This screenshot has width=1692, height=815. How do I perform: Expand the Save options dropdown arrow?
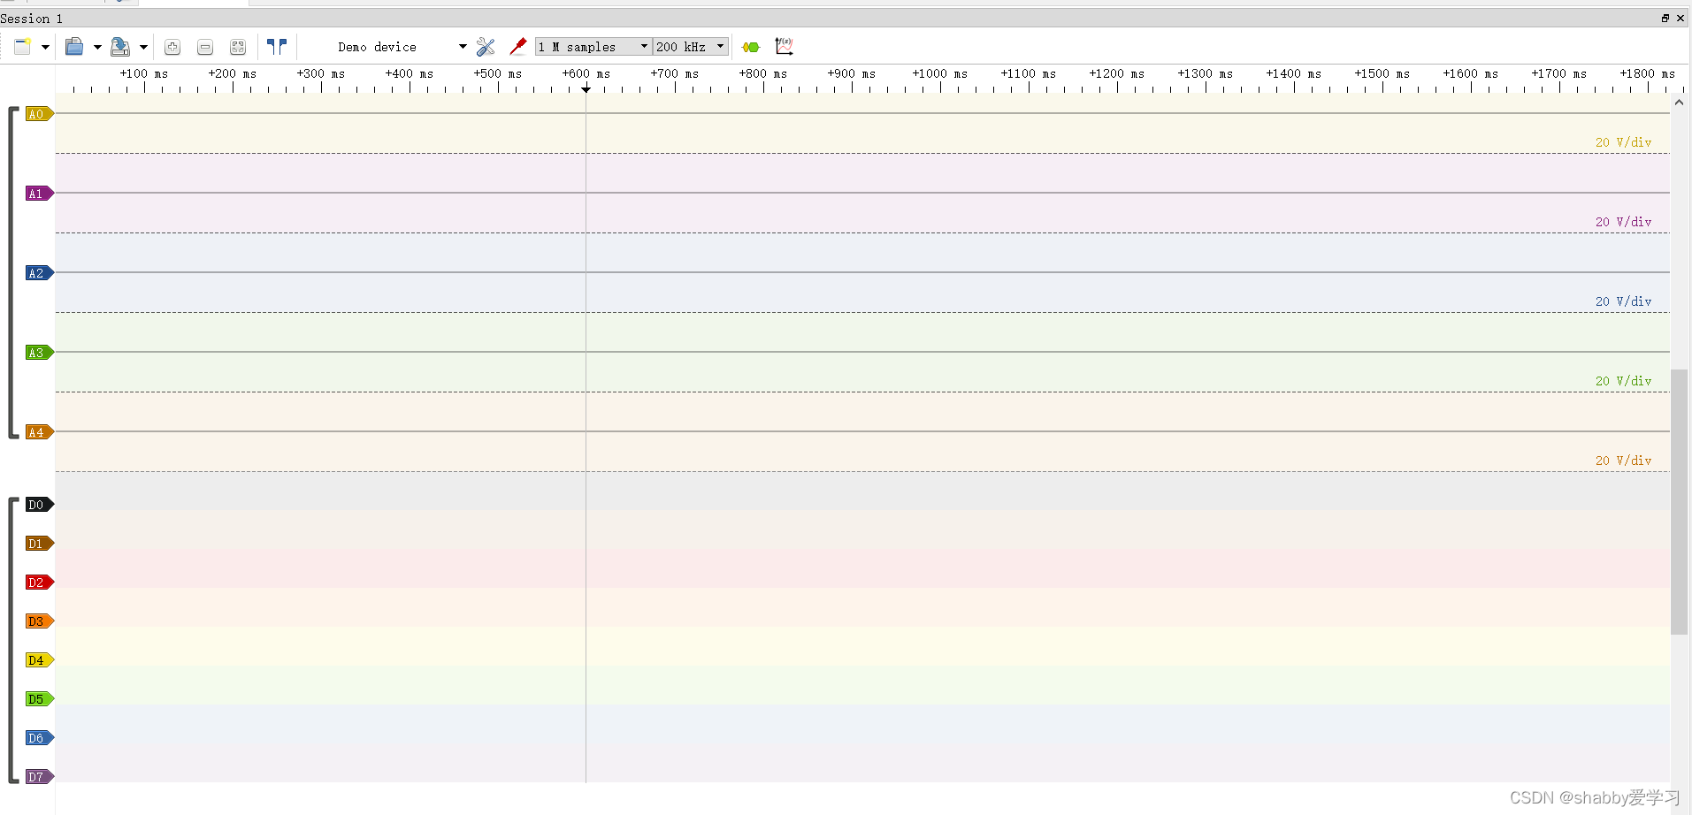point(143,47)
